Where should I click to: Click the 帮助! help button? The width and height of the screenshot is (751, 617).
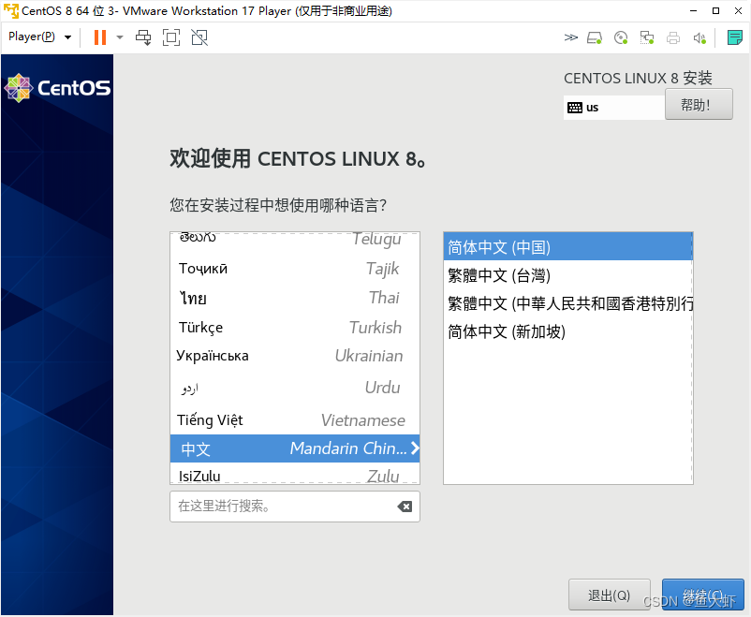pyautogui.click(x=699, y=105)
